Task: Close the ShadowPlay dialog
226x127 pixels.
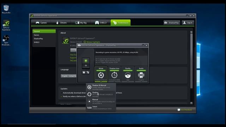Action: [147, 46]
